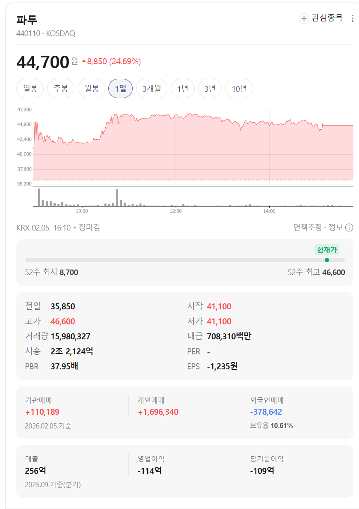
Task: Select the 주봉 chart tab
Action: click(61, 88)
